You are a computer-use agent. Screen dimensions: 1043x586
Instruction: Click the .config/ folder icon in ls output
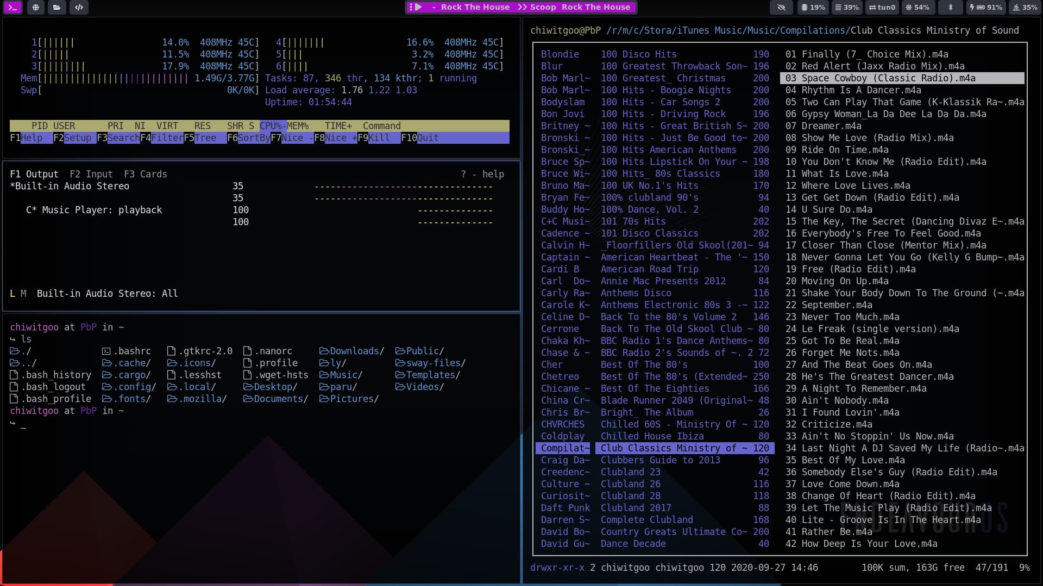coord(107,387)
